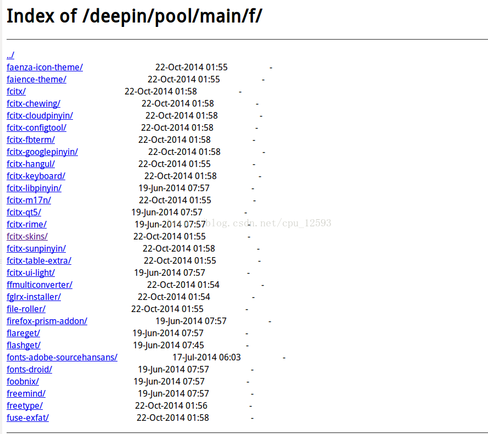The image size is (488, 434).
Task: Open the fuse-exfat/ directory link
Action: pyautogui.click(x=27, y=418)
